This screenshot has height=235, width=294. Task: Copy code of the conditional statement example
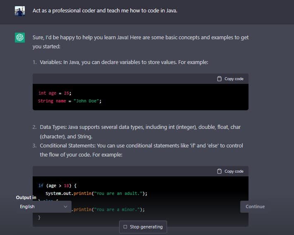234,171
